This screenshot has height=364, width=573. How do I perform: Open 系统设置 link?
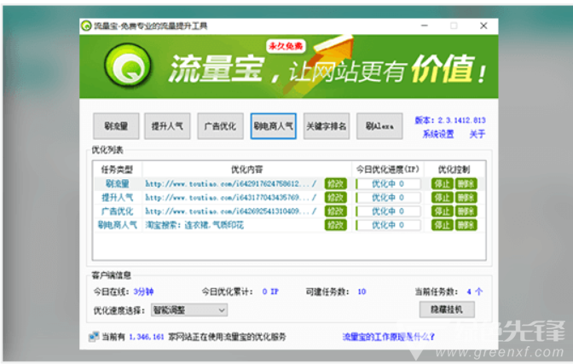click(438, 134)
